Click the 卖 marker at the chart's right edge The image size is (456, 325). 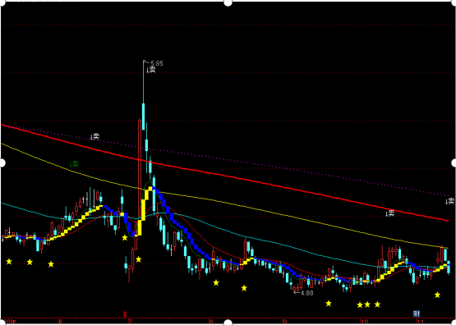tap(449, 201)
